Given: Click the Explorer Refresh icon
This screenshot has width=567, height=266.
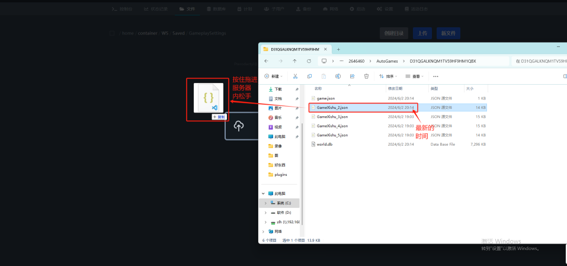Looking at the screenshot, I should click(309, 61).
